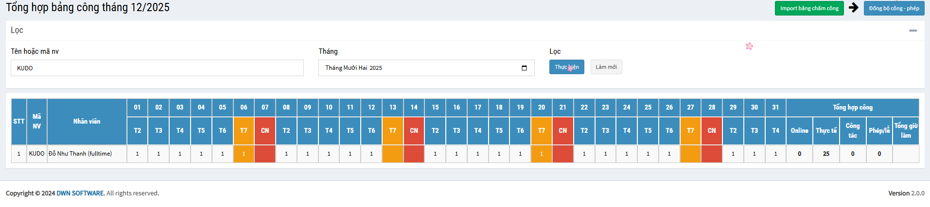Collapse the Lọc filter panel
This screenshot has height=207, width=930.
coord(912,31)
